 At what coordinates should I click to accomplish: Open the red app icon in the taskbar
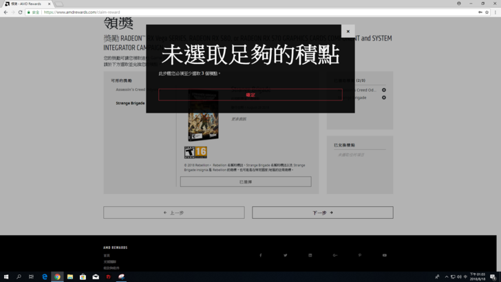tap(108, 277)
